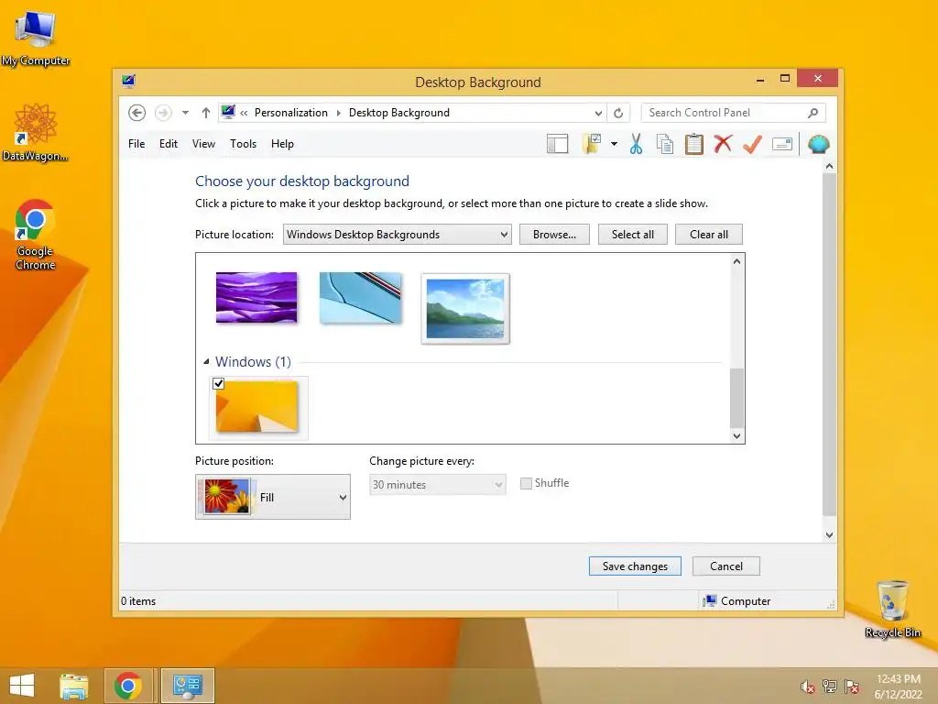938x704 pixels.
Task: Open File Explorer from the taskbar
Action: tap(74, 686)
